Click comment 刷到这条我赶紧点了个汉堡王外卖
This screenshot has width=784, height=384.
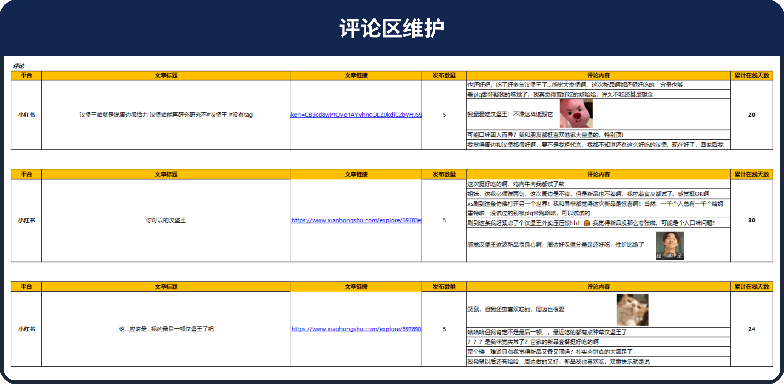pos(591,223)
